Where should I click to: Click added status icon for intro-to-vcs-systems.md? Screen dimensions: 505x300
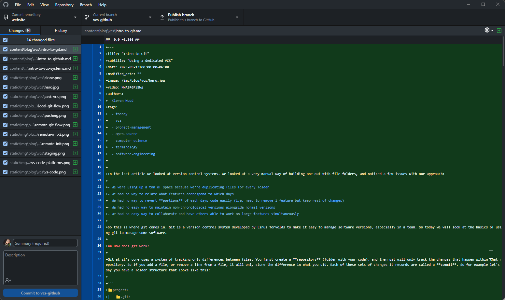(75, 68)
